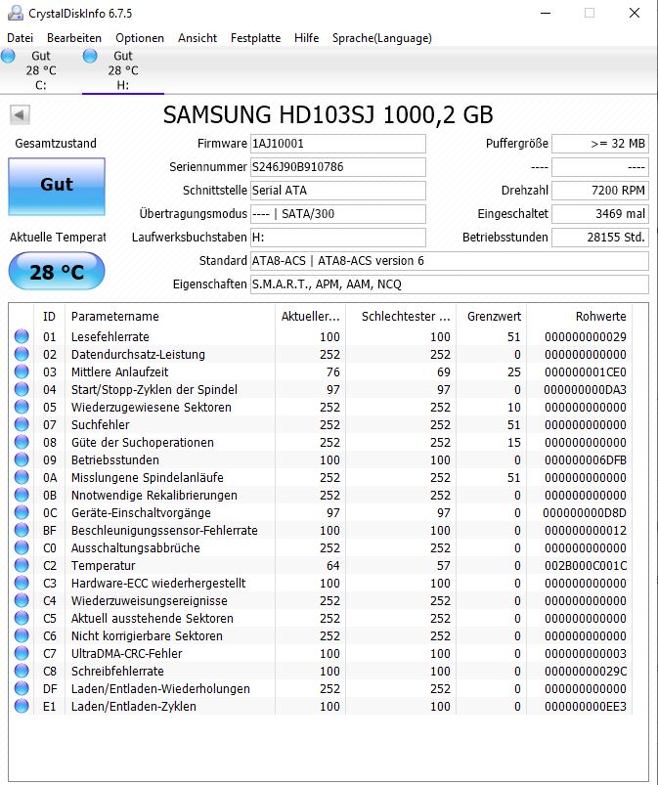This screenshot has height=785, width=658.
Task: Click the Eigenschaften field with S.M.A.R.T.
Action: (450, 284)
